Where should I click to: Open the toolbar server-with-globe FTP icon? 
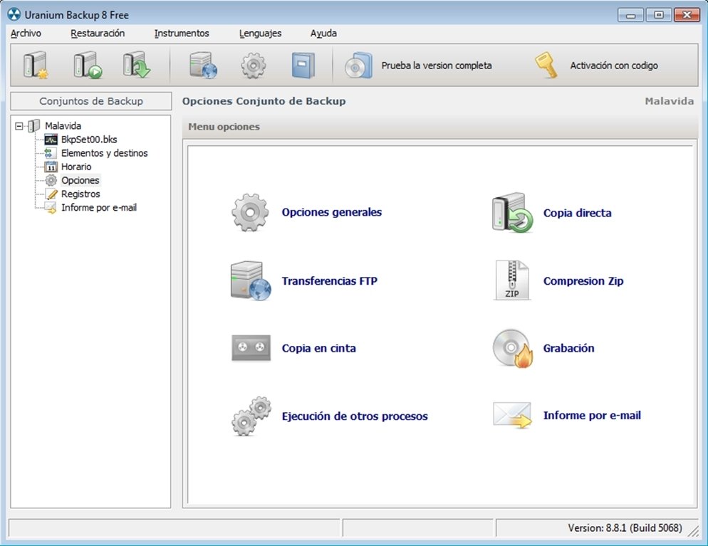coord(203,65)
